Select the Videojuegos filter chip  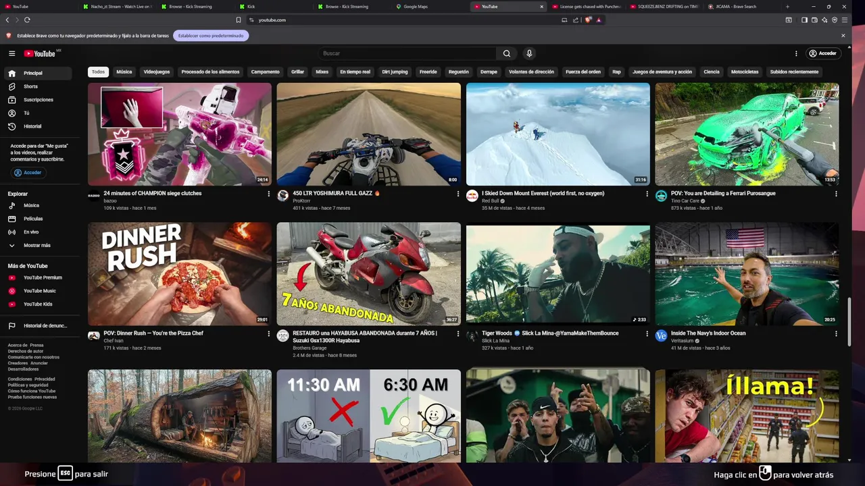(x=157, y=72)
